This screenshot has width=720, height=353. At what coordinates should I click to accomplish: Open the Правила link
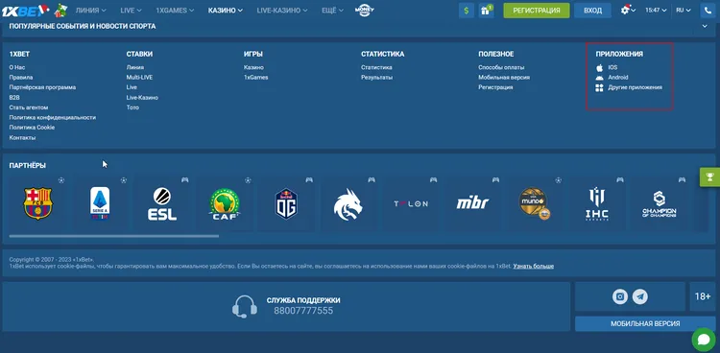(x=21, y=78)
